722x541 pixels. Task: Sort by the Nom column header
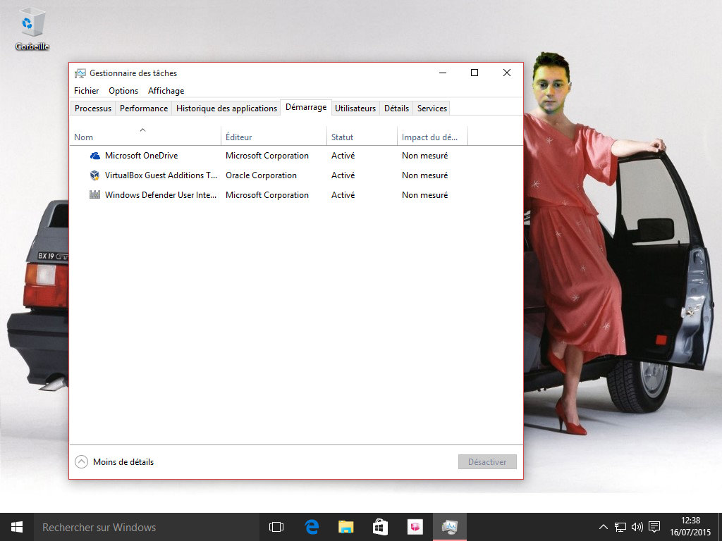(x=145, y=136)
